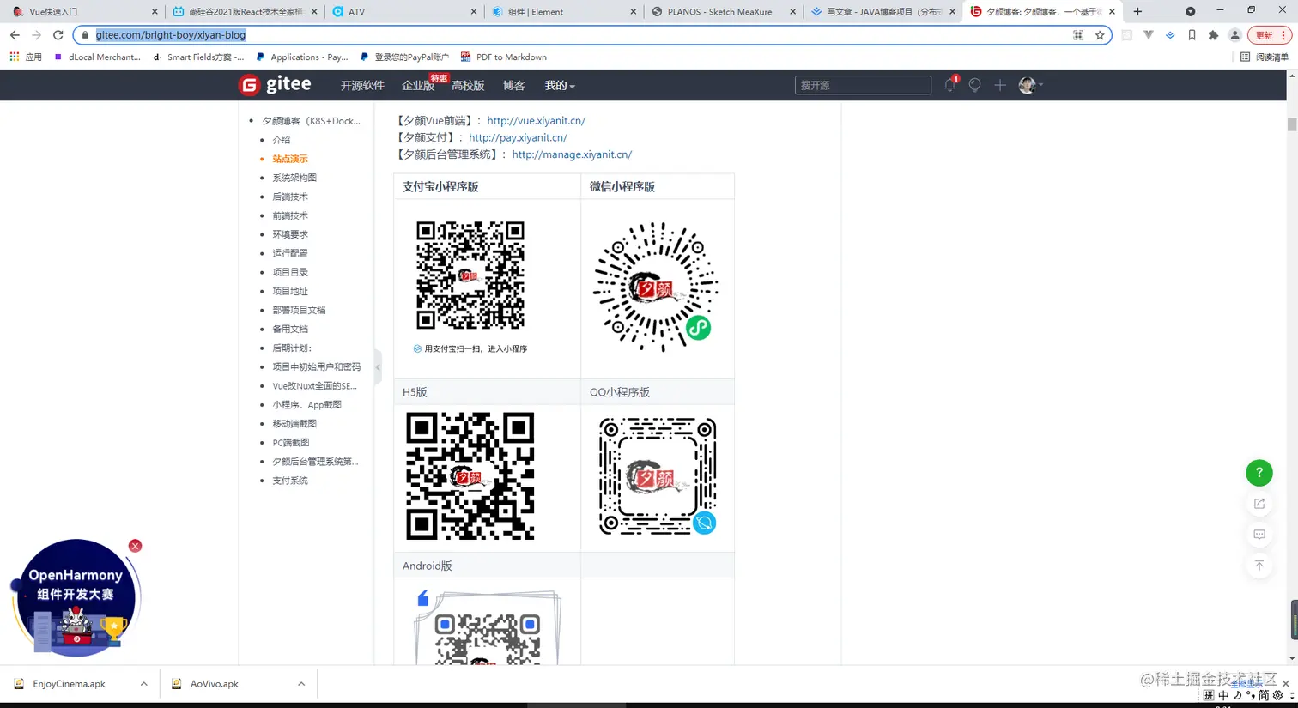Open the AoVivo.apk download options arrow
The height and width of the screenshot is (708, 1298).
pyautogui.click(x=301, y=684)
